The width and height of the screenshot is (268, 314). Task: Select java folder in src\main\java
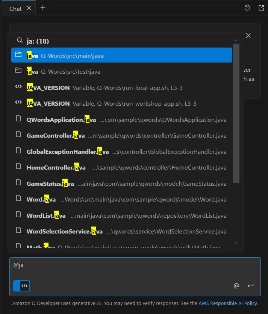tap(122, 55)
